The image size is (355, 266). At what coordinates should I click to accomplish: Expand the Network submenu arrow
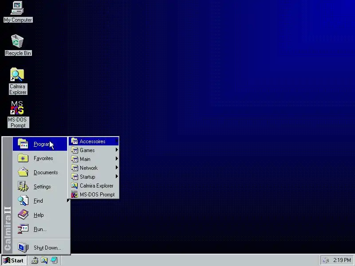tap(117, 168)
